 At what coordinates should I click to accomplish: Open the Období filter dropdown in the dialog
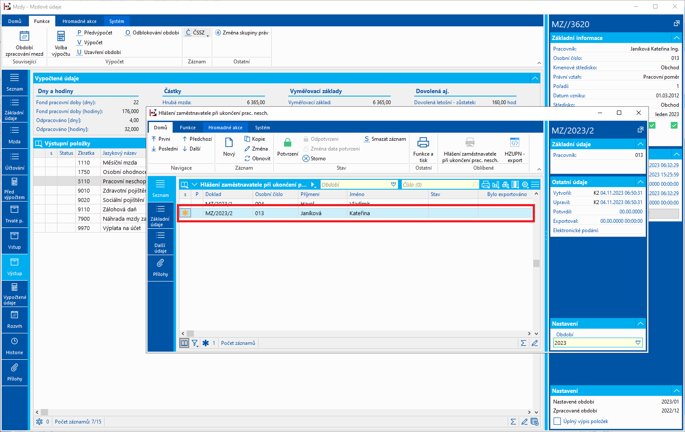tap(393, 185)
